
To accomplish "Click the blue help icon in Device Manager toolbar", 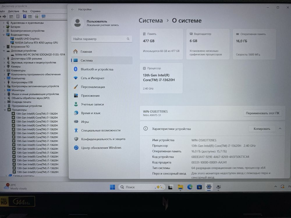I will (x=24, y=17).
